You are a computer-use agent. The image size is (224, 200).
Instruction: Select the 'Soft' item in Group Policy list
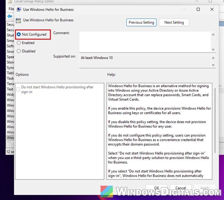[x=10, y=46]
